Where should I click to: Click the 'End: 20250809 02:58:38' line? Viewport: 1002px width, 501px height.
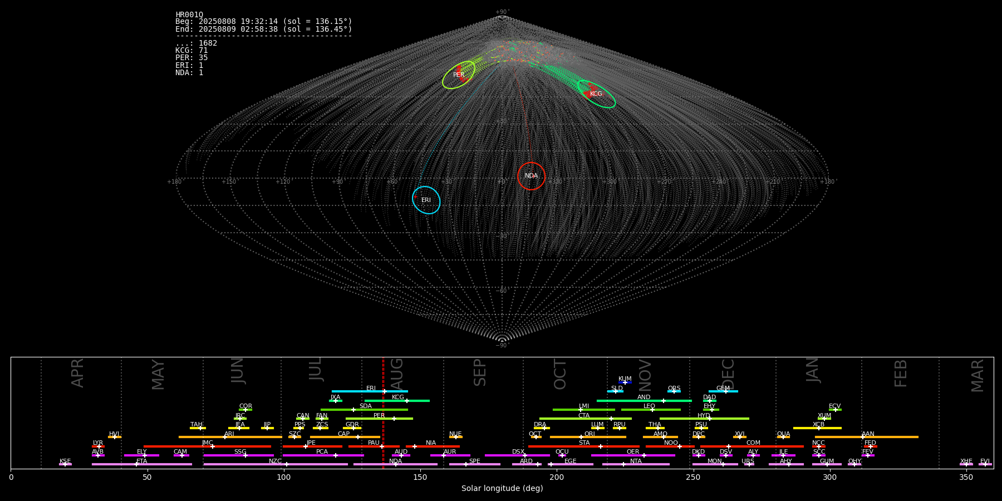point(264,29)
